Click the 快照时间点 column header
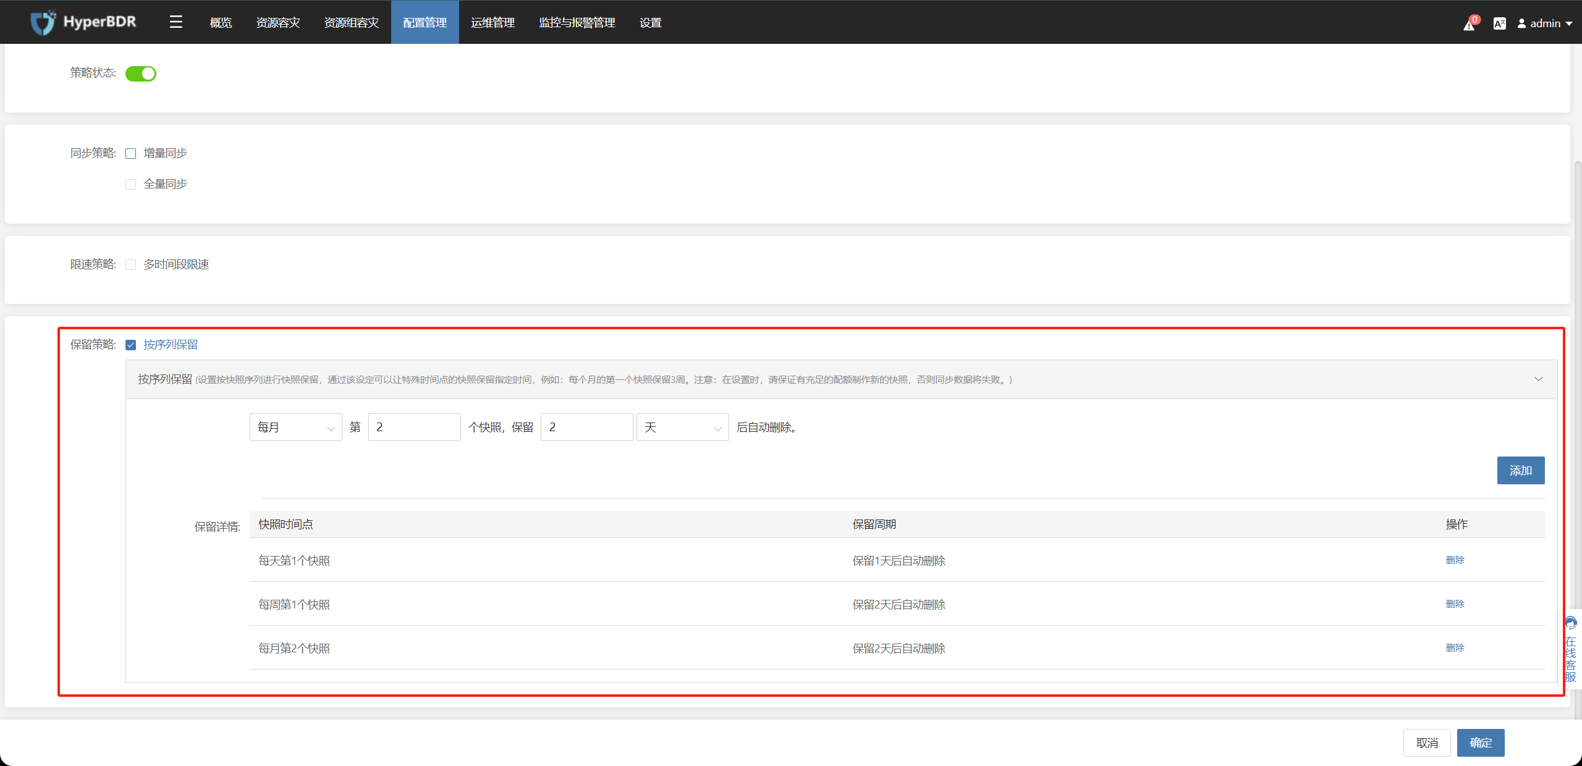The width and height of the screenshot is (1582, 766). (286, 524)
